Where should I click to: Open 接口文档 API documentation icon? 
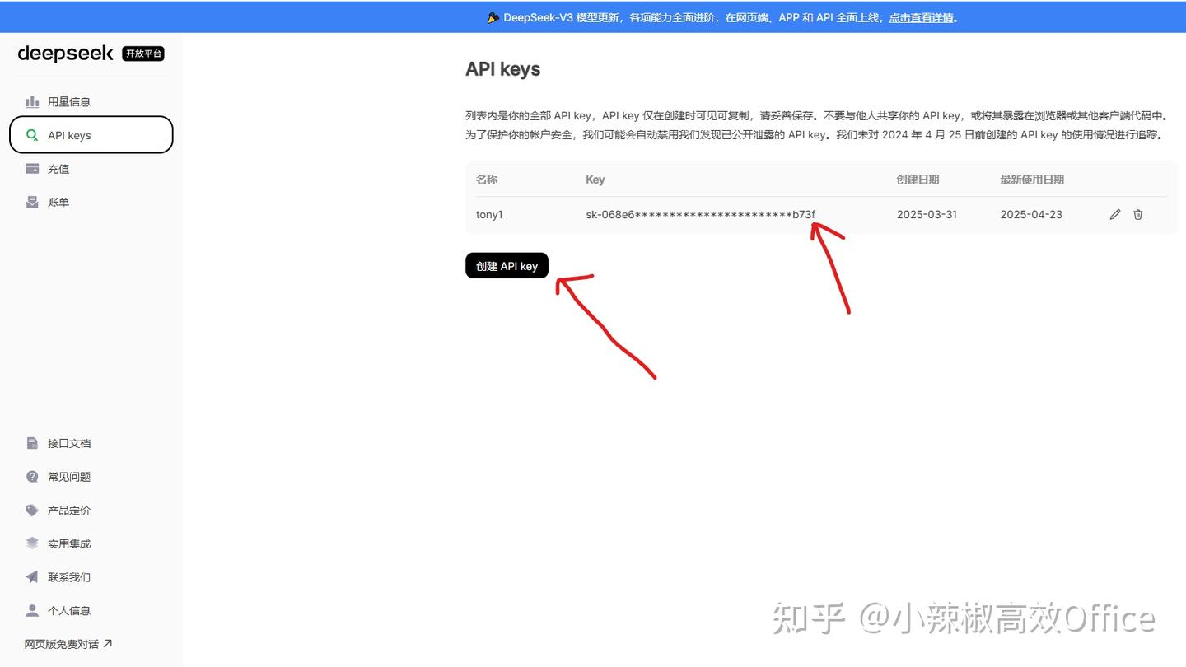pos(31,443)
